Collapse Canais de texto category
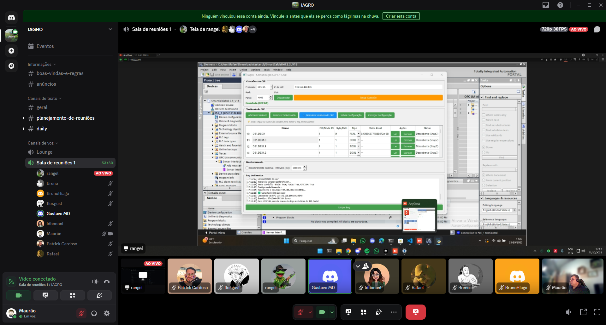This screenshot has width=606, height=325. point(45,98)
